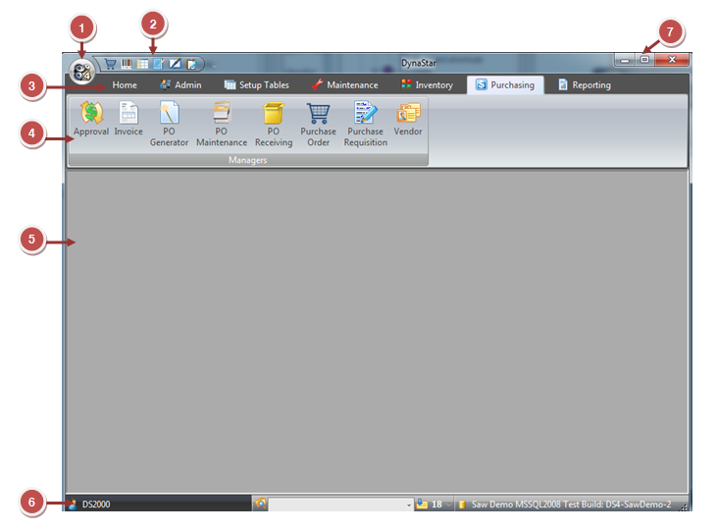Select the Reporting tab
Screen dimensions: 718x532
click(584, 85)
